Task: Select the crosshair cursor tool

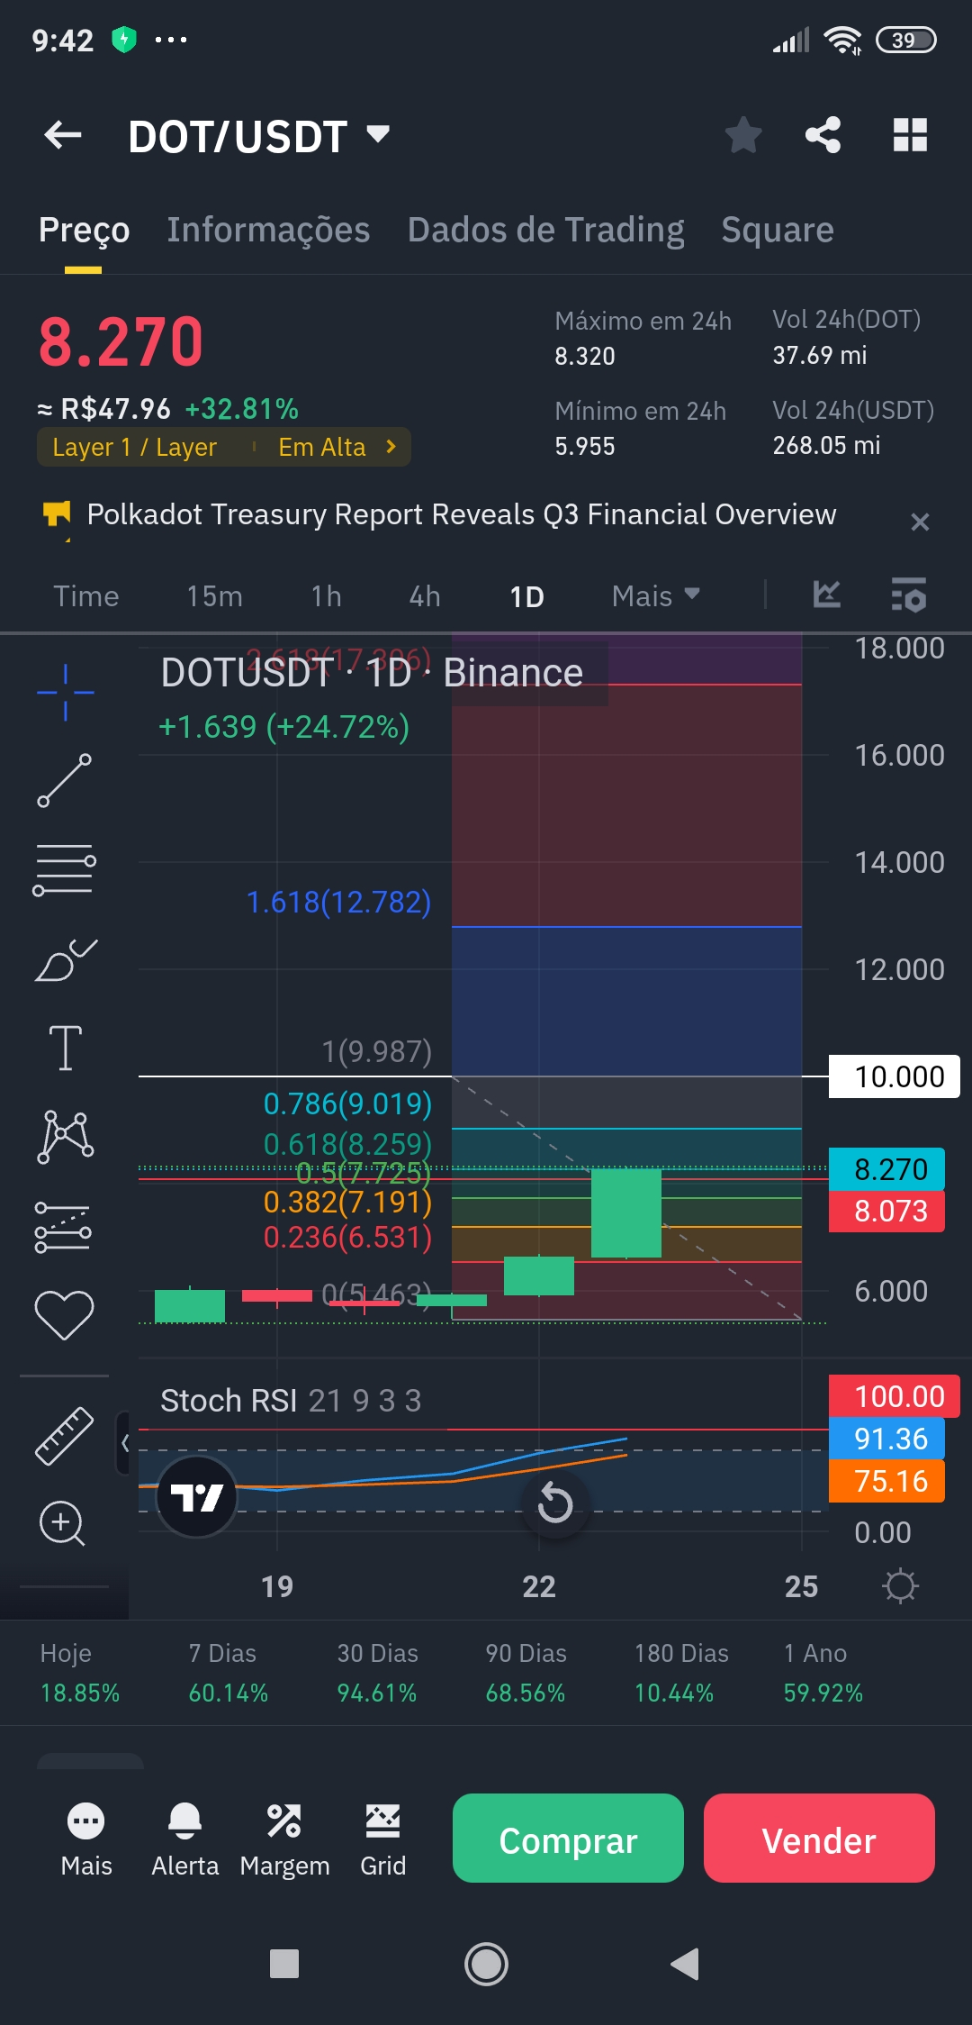Action: click(x=65, y=692)
